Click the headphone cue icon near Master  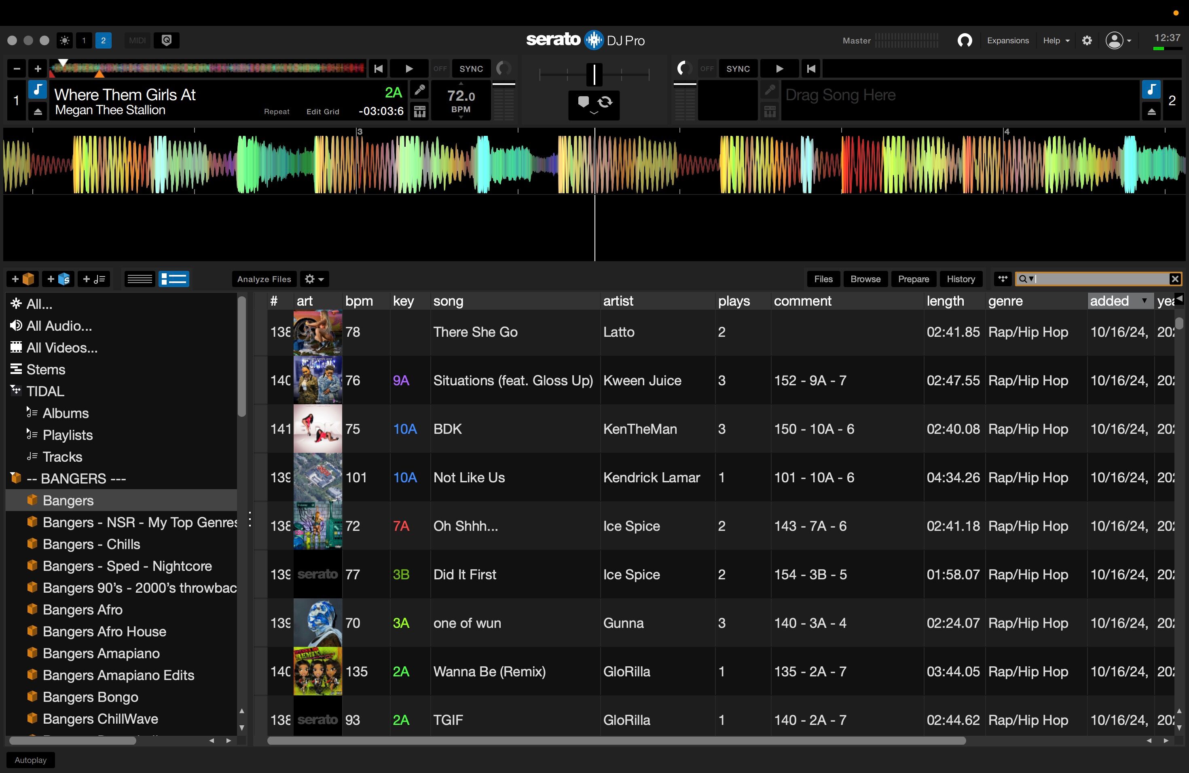pos(965,40)
